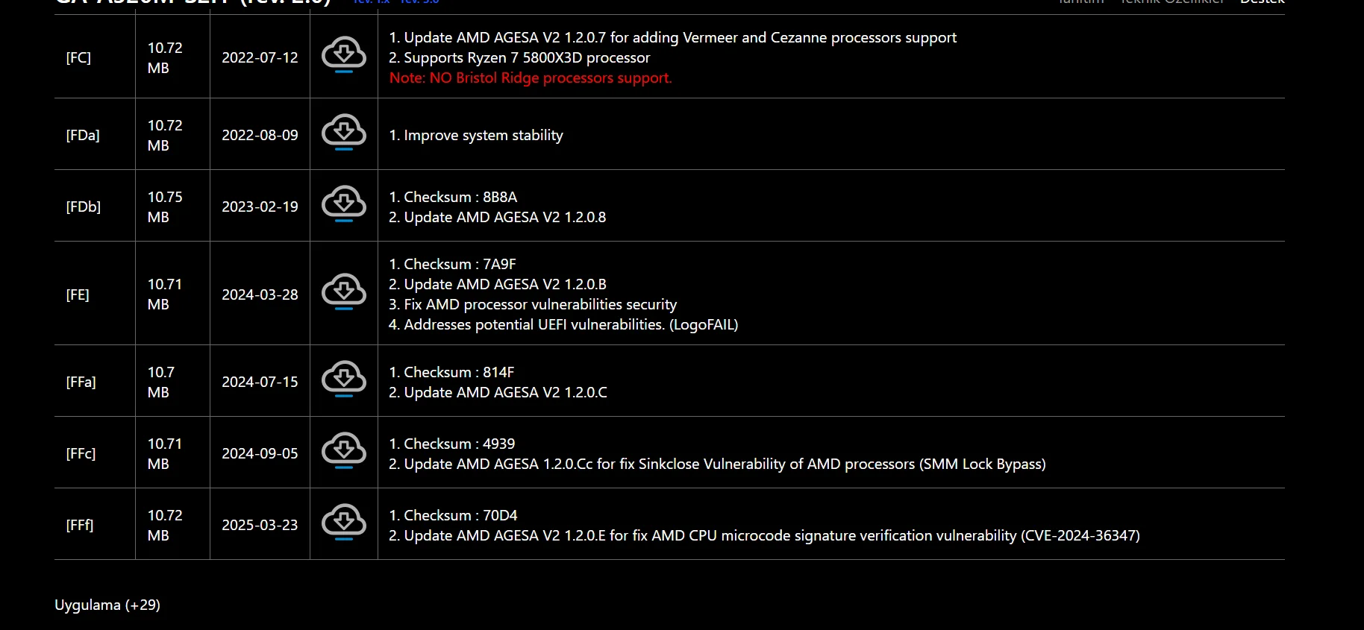Download BIOS version FFc
The width and height of the screenshot is (1364, 630).
(x=343, y=450)
